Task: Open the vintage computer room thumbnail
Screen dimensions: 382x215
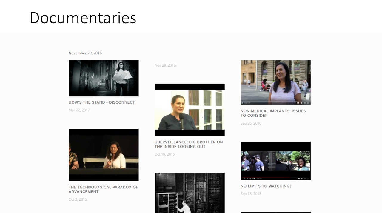Action: point(190,193)
